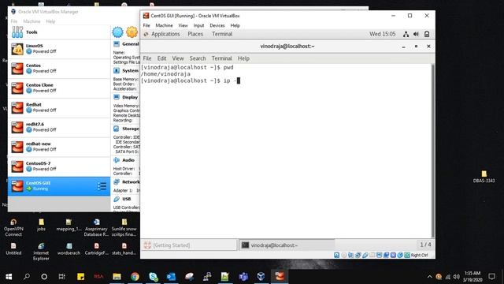This screenshot has height=284, width=504.
Task: Open Microsoft Teams from the taskbar
Action: [243, 276]
